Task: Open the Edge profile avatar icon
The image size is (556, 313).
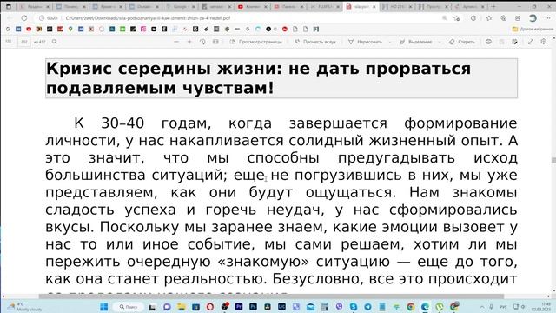Action: point(533,17)
